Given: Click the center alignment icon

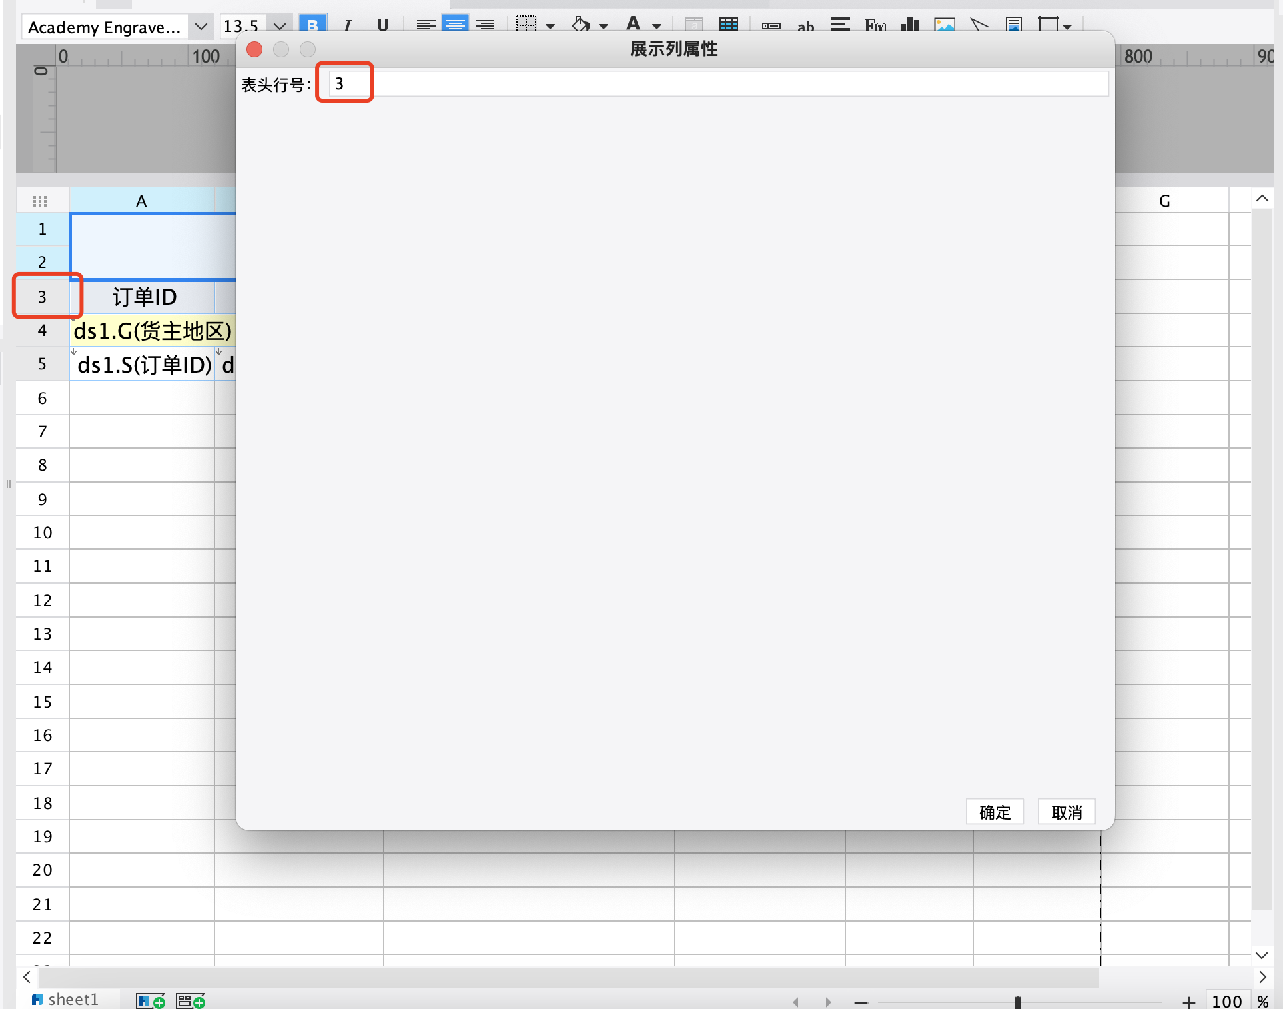Looking at the screenshot, I should click(x=456, y=25).
